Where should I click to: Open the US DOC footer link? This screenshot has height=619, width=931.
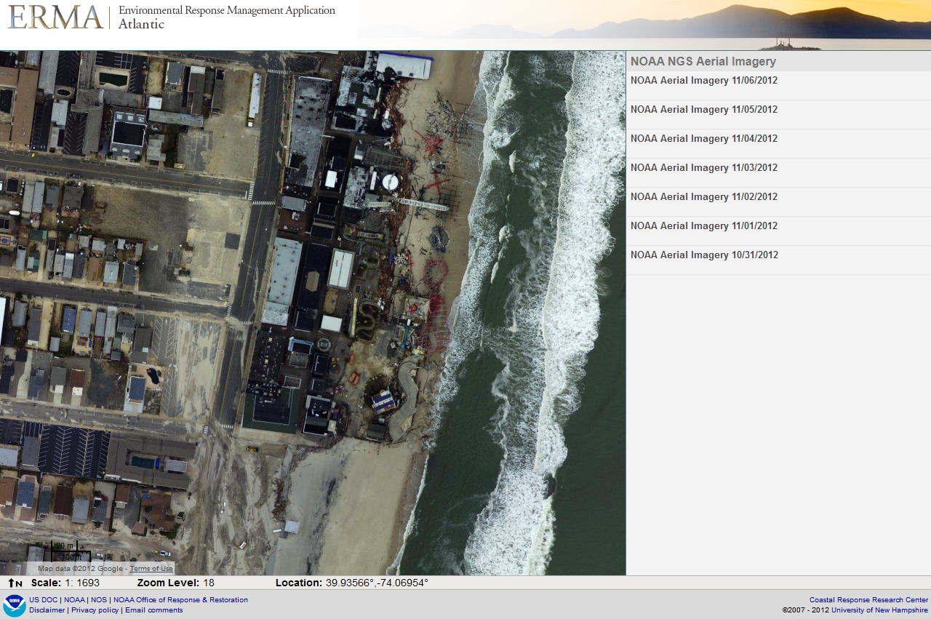coord(44,600)
